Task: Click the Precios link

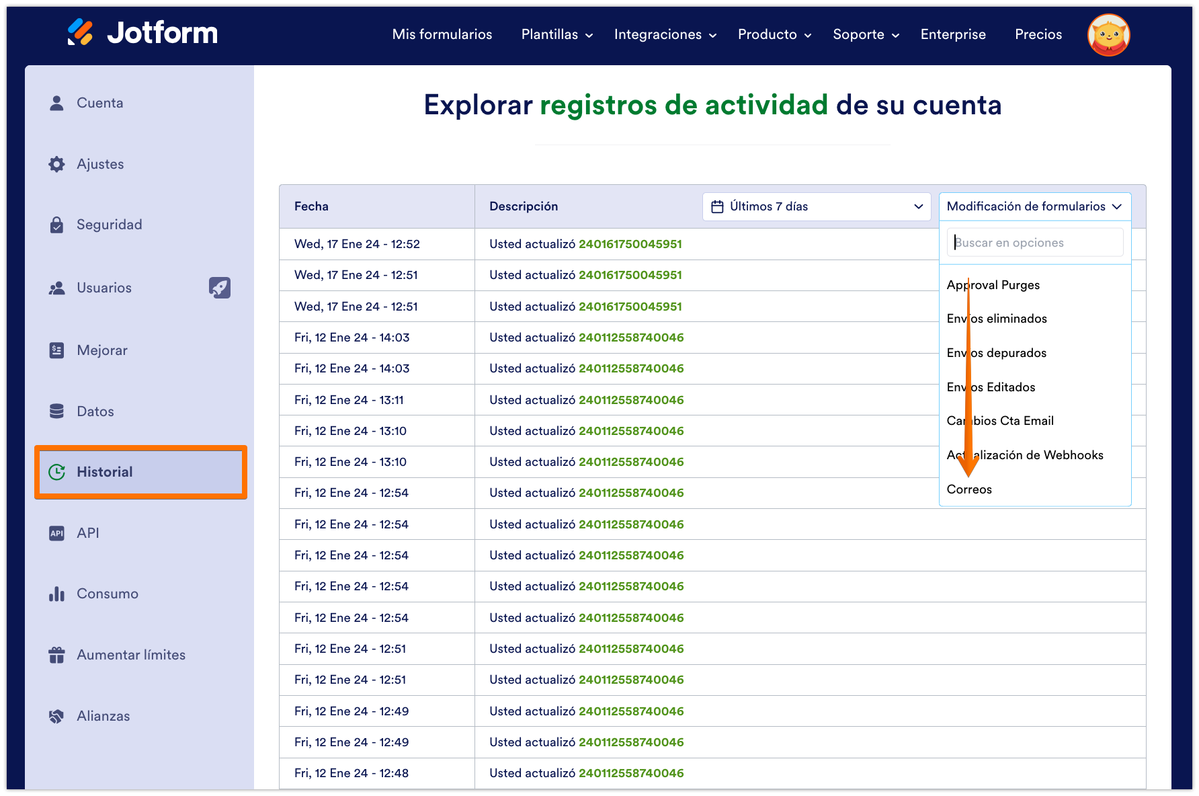Action: (1038, 34)
